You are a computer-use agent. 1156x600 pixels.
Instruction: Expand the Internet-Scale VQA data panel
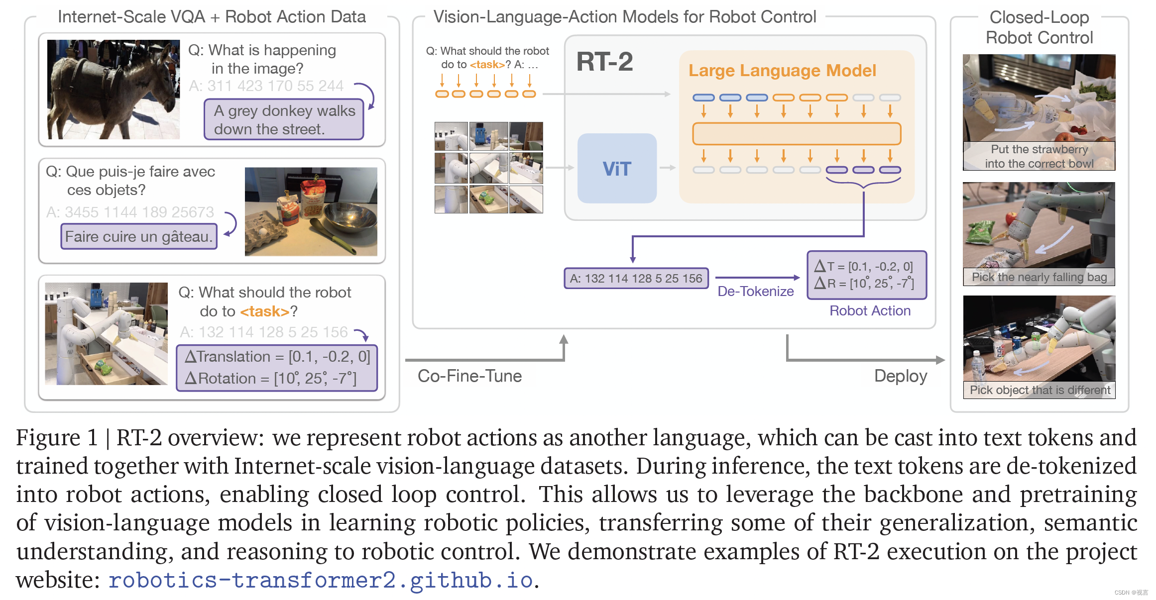(157, 14)
